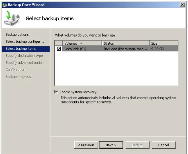Click the Enable system recovery label text
This screenshot has height=154, width=188.
(79, 92)
